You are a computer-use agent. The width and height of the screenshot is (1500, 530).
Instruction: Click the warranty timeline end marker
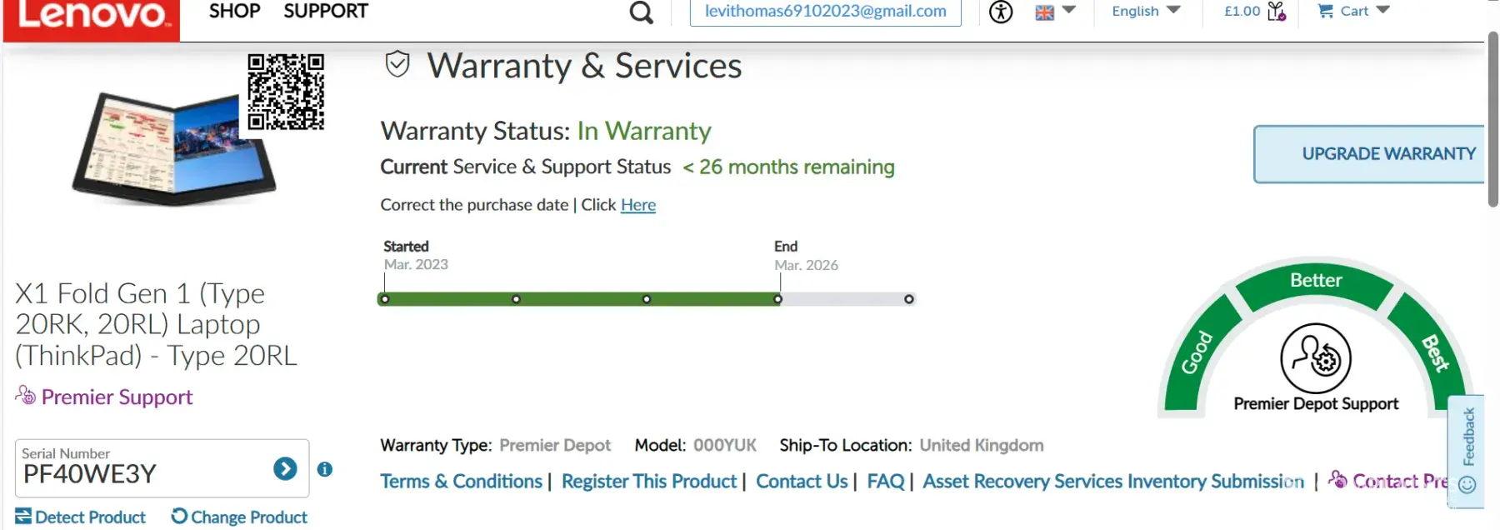pyautogui.click(x=777, y=299)
